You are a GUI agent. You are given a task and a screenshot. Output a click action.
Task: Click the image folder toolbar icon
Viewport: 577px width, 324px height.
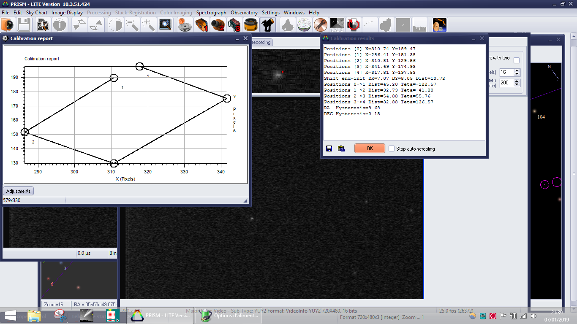click(x=43, y=25)
